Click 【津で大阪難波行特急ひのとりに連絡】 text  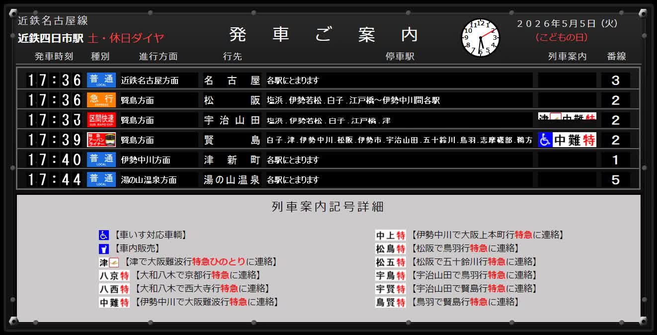(x=201, y=262)
